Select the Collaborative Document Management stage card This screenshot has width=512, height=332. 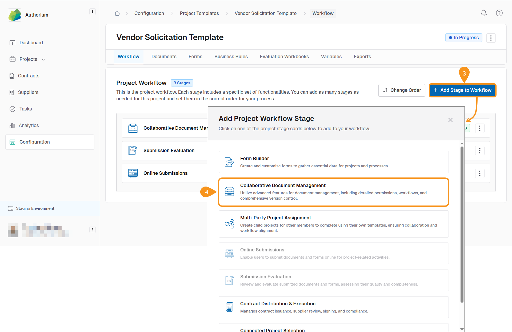pyautogui.click(x=333, y=192)
